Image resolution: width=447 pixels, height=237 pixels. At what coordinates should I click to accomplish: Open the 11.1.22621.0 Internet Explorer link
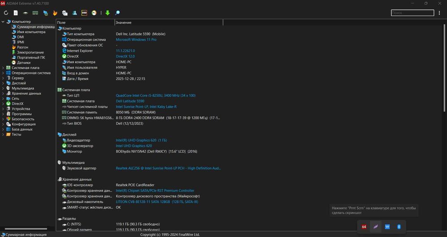[x=126, y=51]
